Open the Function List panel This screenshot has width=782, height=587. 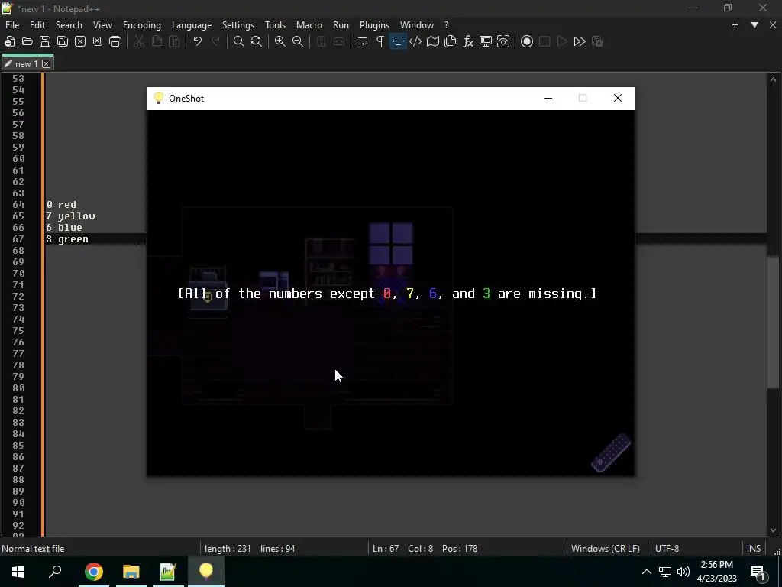(468, 41)
